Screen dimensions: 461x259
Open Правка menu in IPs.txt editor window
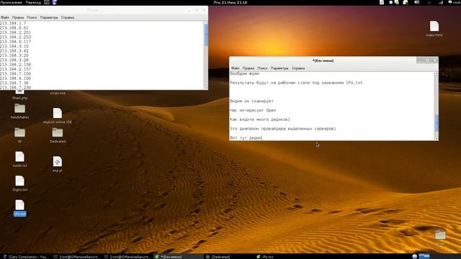tap(18, 17)
